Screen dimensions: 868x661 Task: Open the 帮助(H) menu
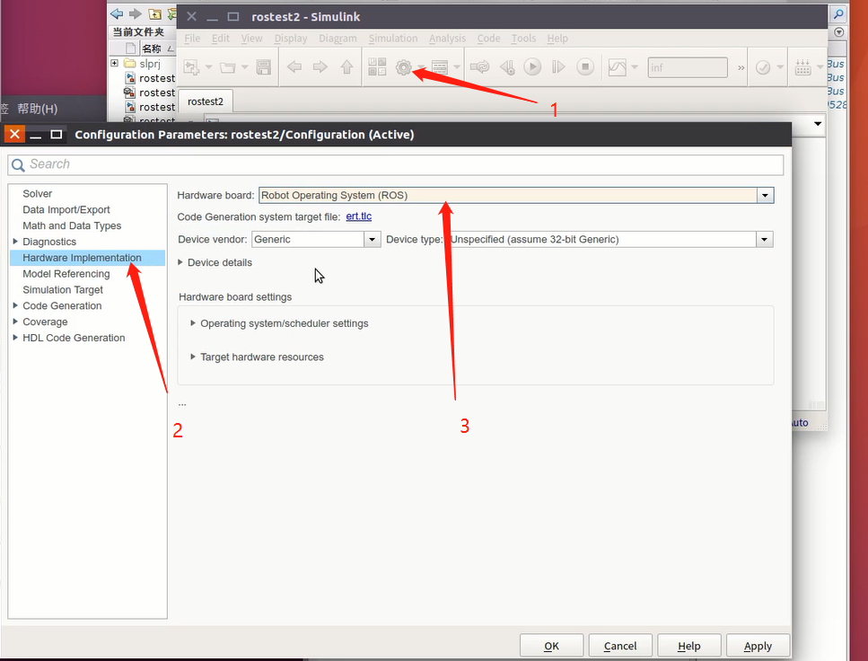click(x=37, y=109)
